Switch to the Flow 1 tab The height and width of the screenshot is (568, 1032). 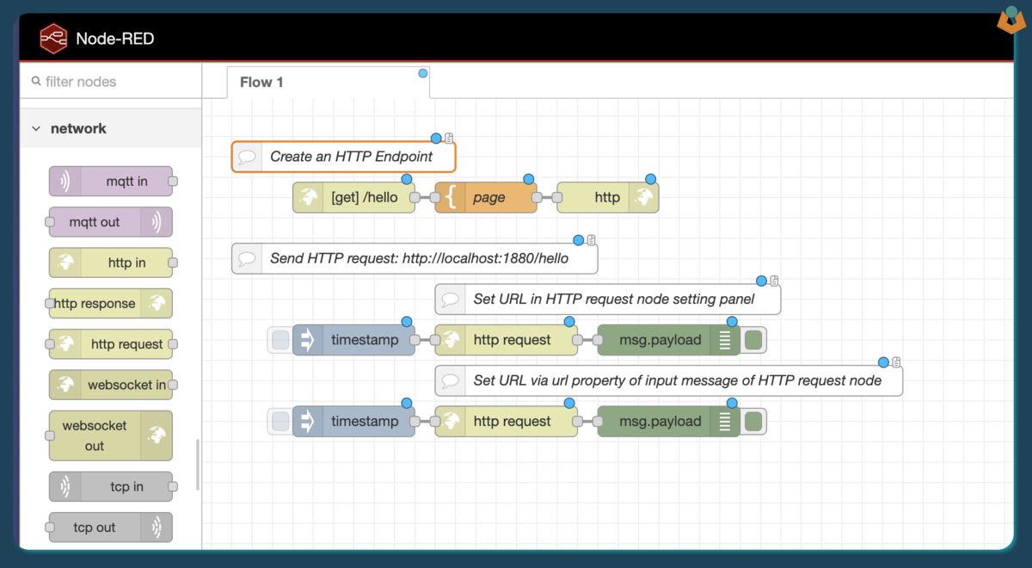(x=328, y=83)
